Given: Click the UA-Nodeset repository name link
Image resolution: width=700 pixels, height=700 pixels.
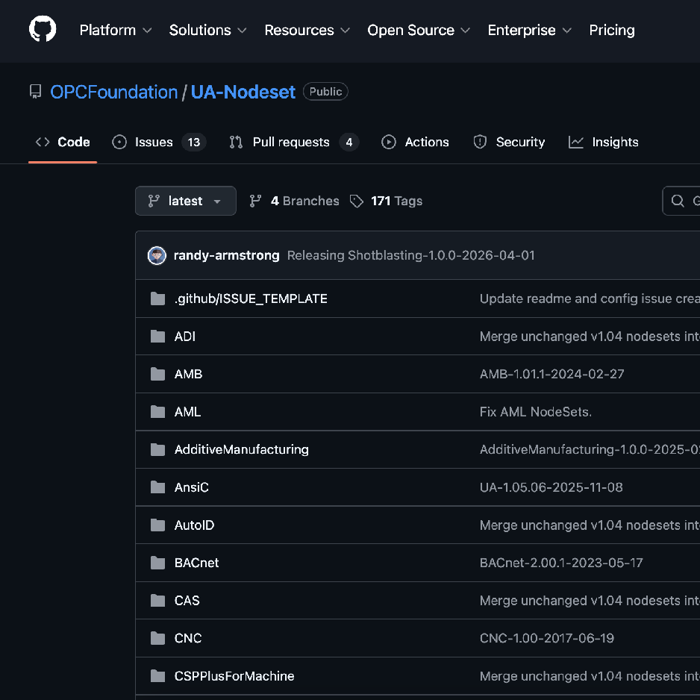Looking at the screenshot, I should click(243, 92).
